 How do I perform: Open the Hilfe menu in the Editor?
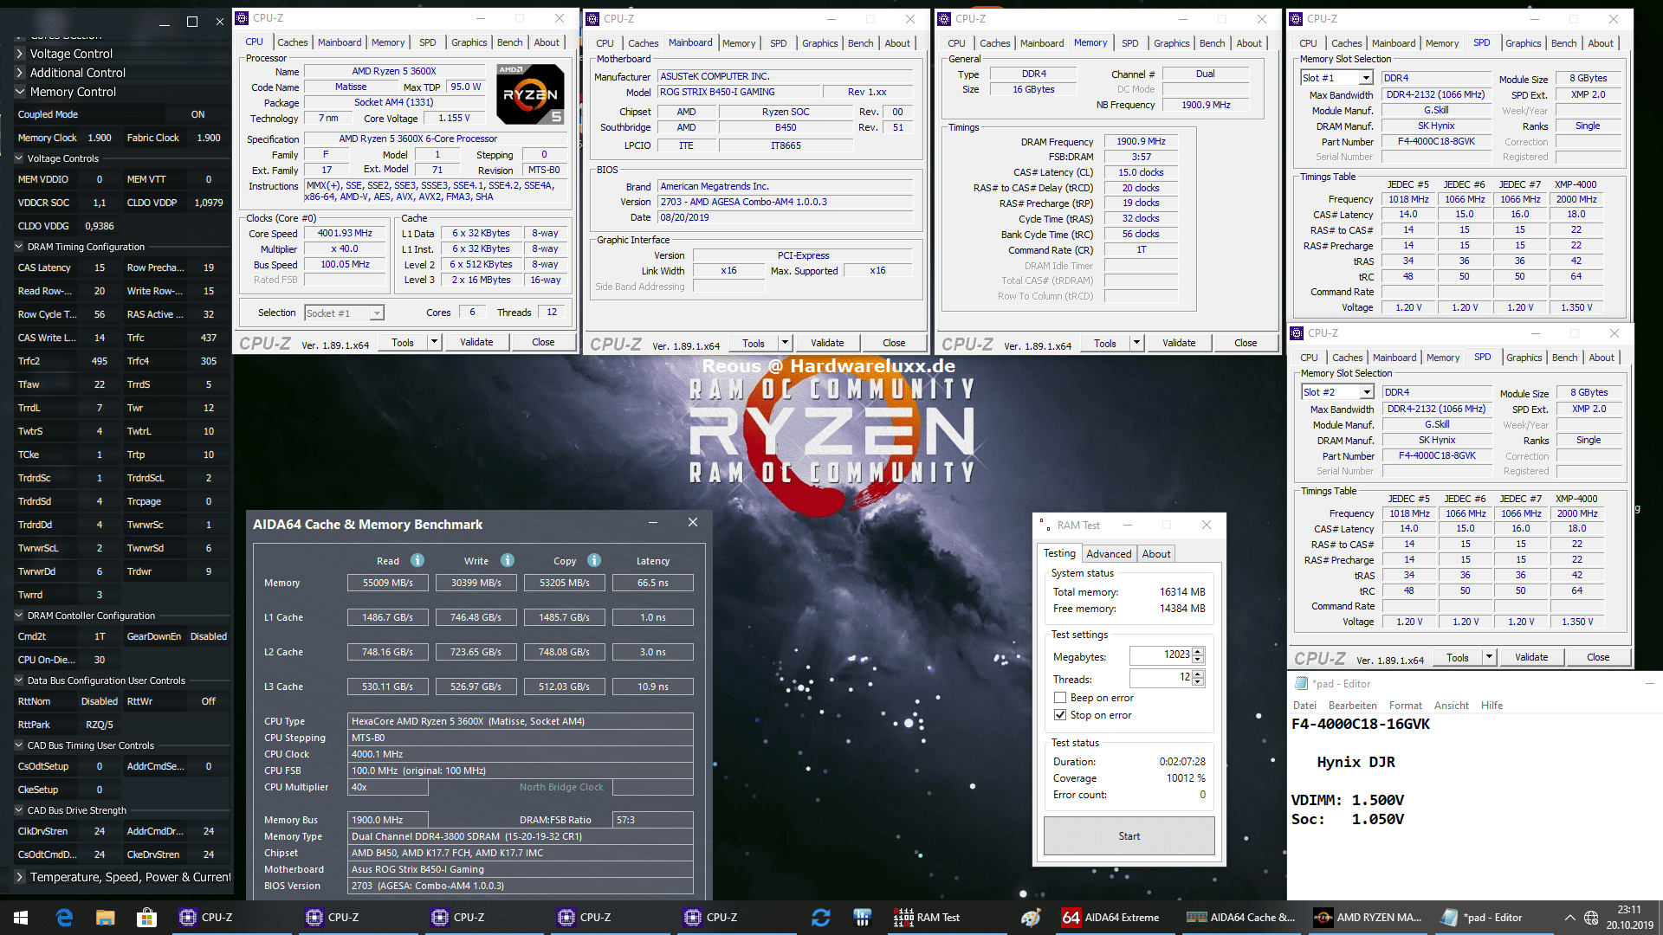pos(1492,706)
